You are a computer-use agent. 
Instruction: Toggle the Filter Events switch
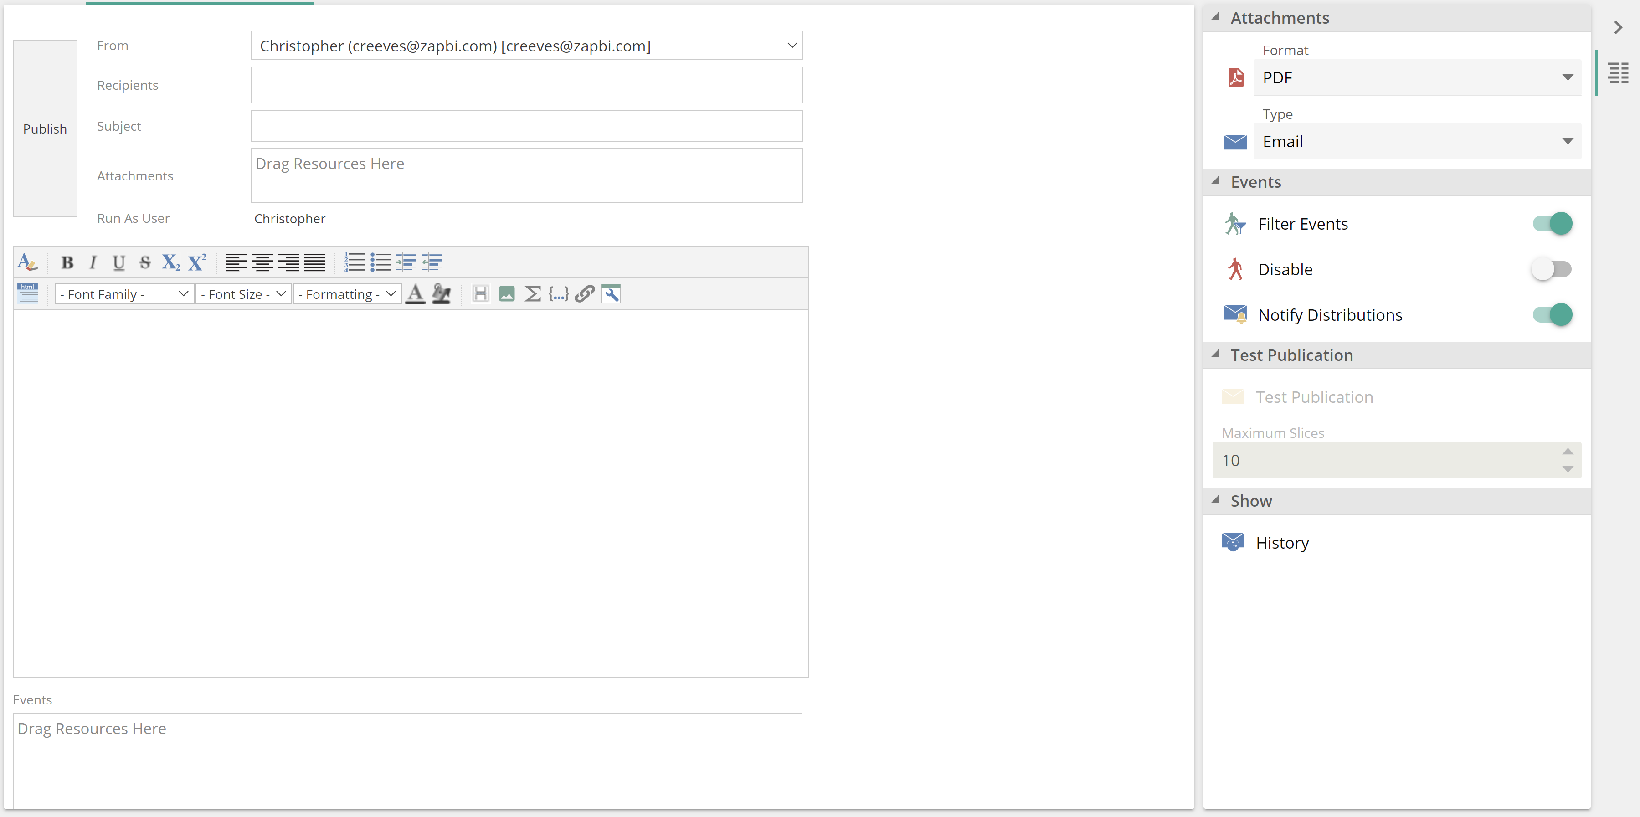click(1552, 223)
